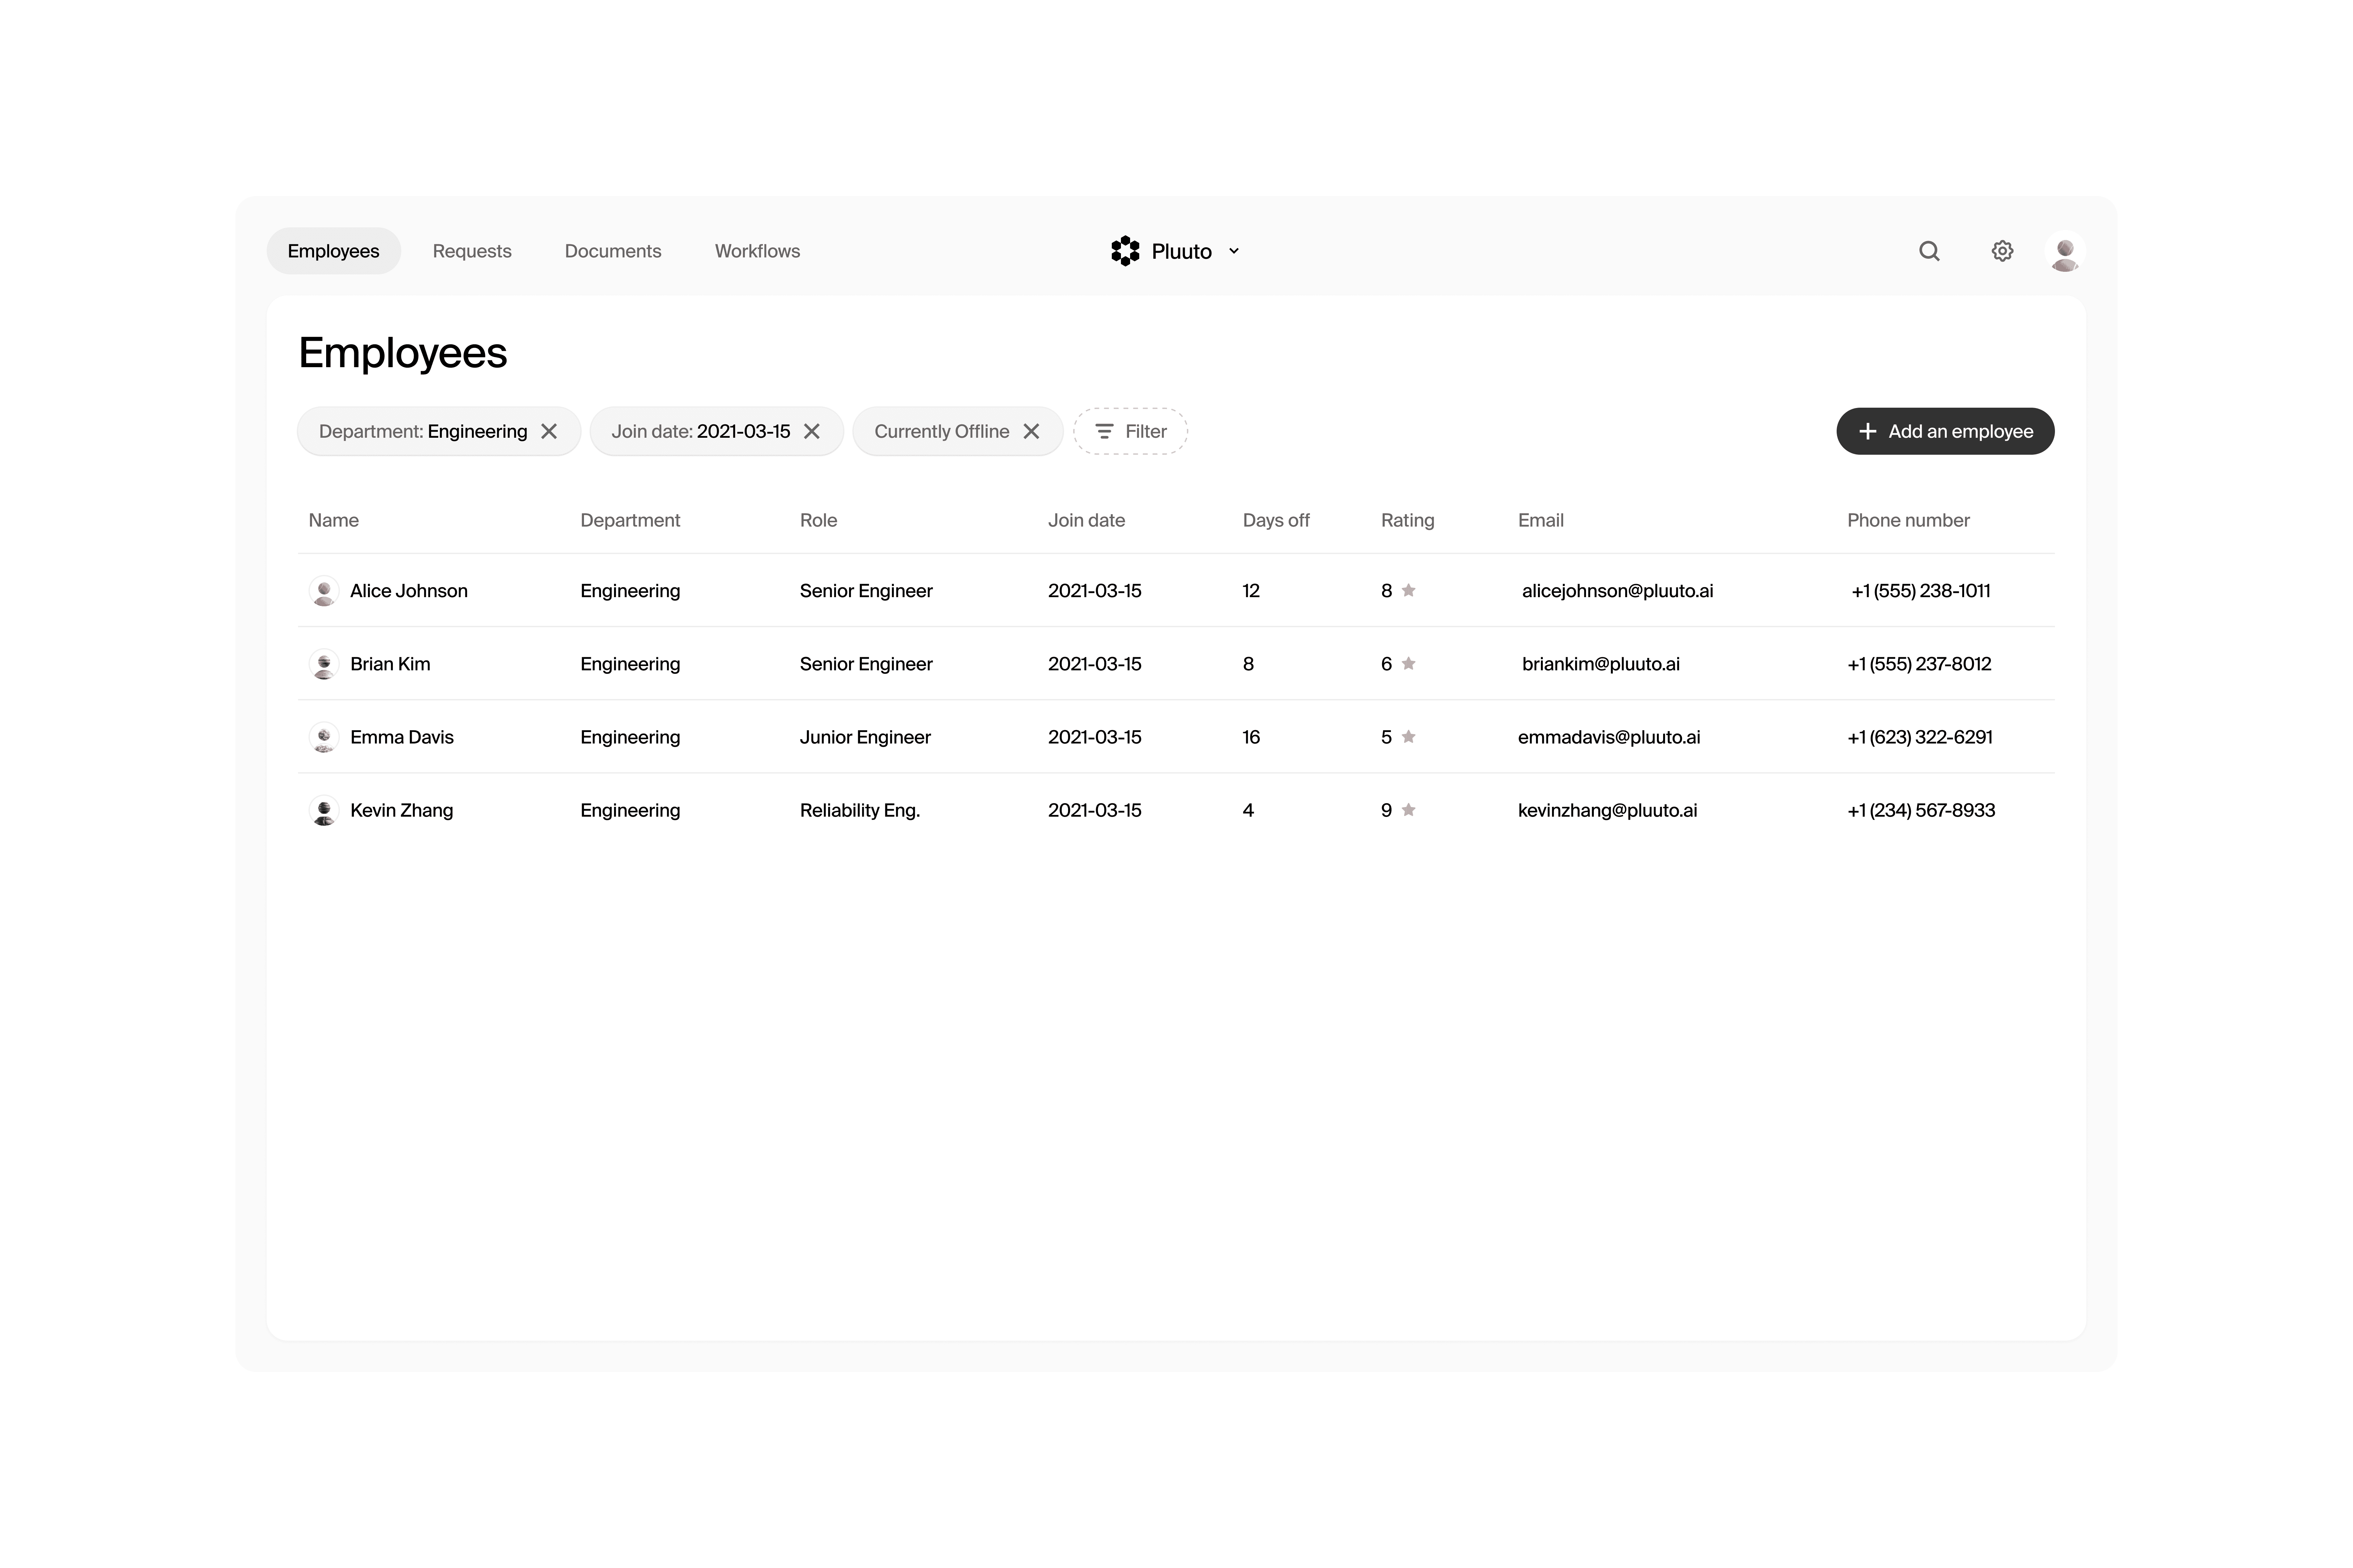This screenshot has width=2353, height=1568.
Task: Open the search magnifier icon
Action: point(1929,251)
